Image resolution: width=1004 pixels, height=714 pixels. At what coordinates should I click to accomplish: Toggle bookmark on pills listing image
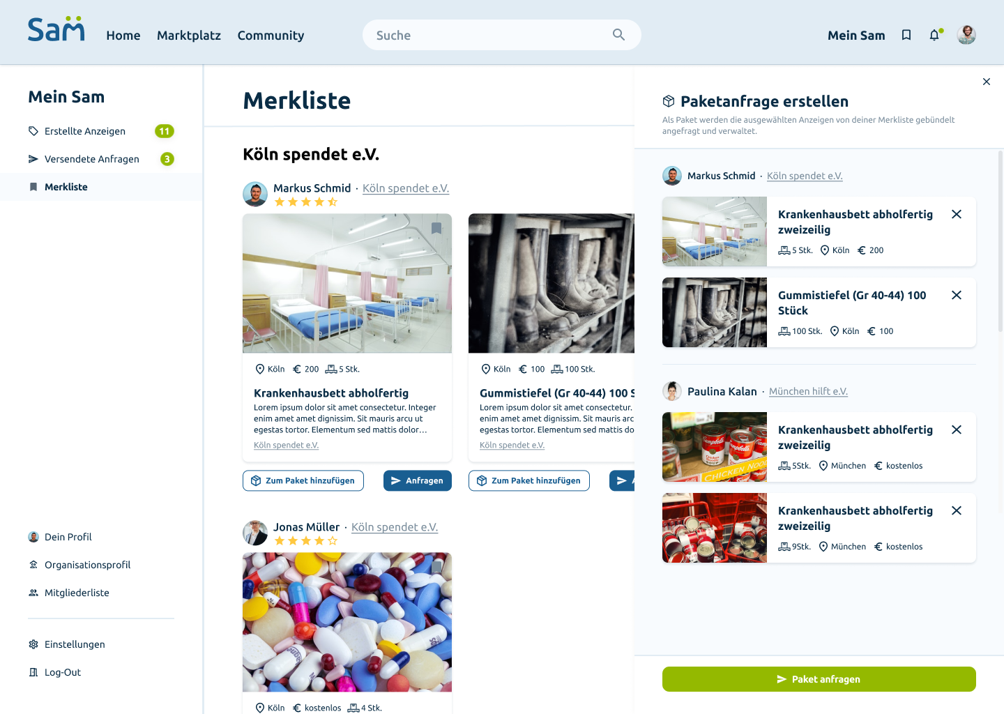click(436, 567)
